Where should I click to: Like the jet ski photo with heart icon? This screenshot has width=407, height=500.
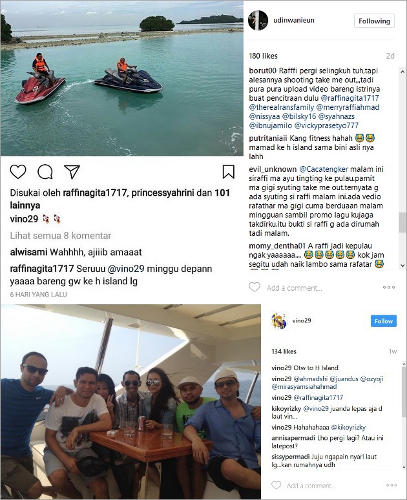(18, 172)
